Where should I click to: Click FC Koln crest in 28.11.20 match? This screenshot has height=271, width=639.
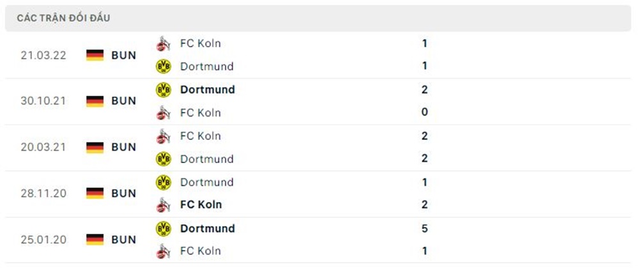164,205
